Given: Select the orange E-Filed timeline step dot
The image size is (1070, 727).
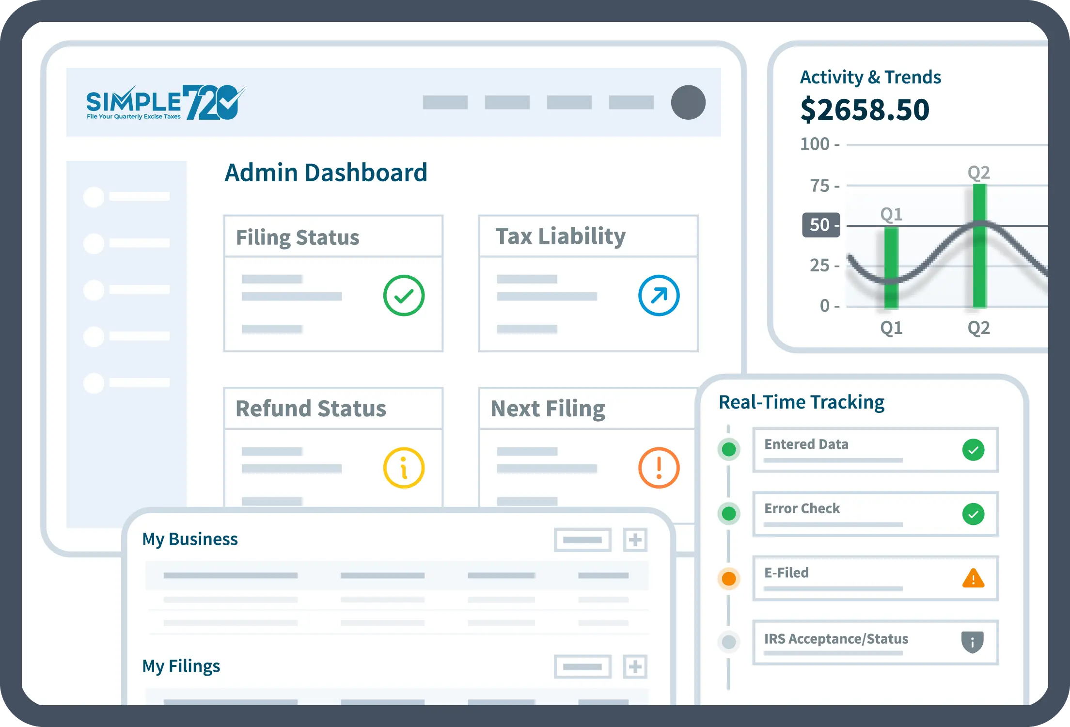Looking at the screenshot, I should (728, 578).
